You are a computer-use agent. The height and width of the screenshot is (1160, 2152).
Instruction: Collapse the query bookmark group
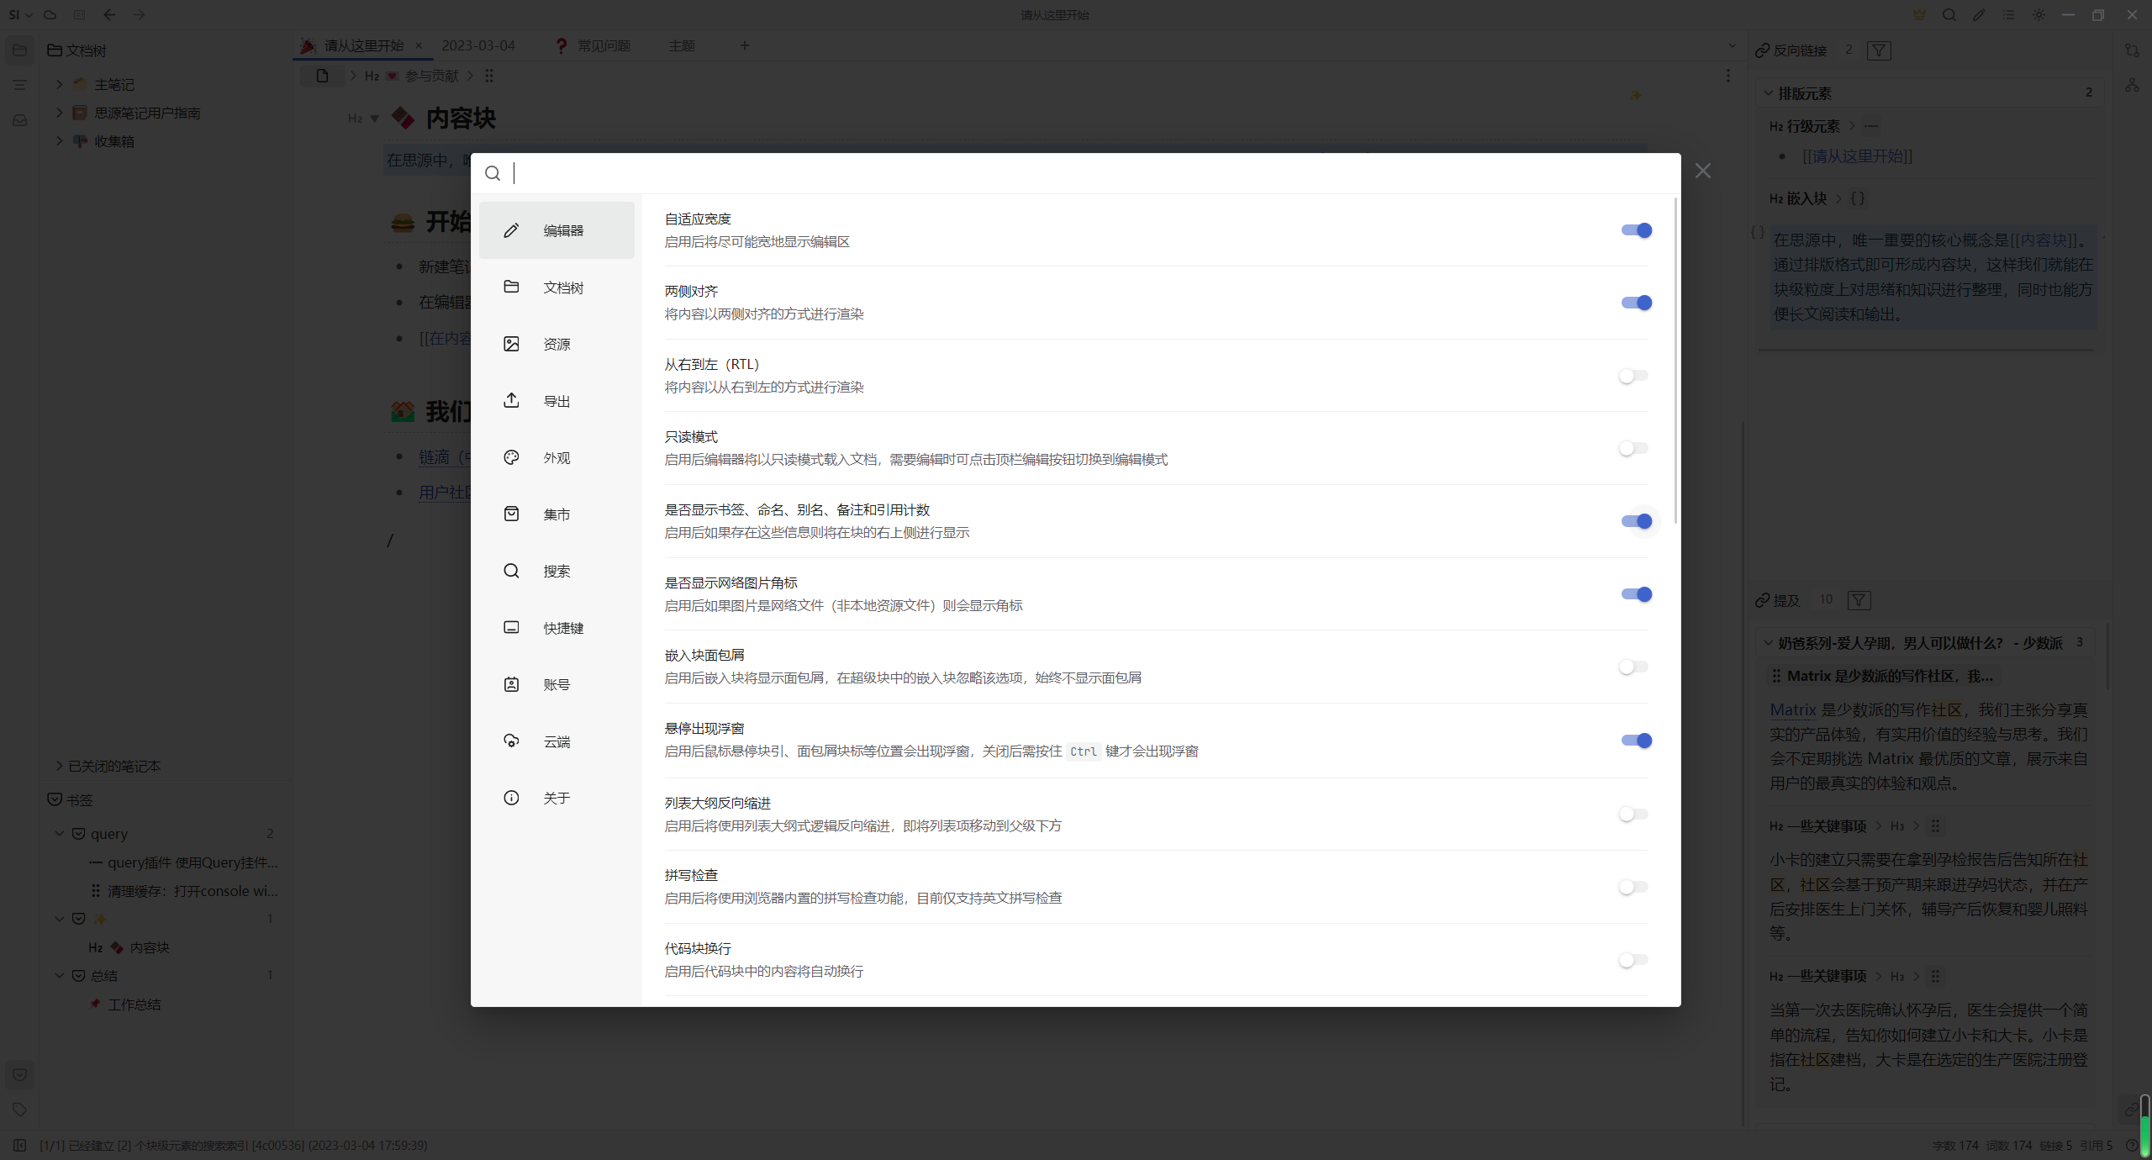coord(59,834)
